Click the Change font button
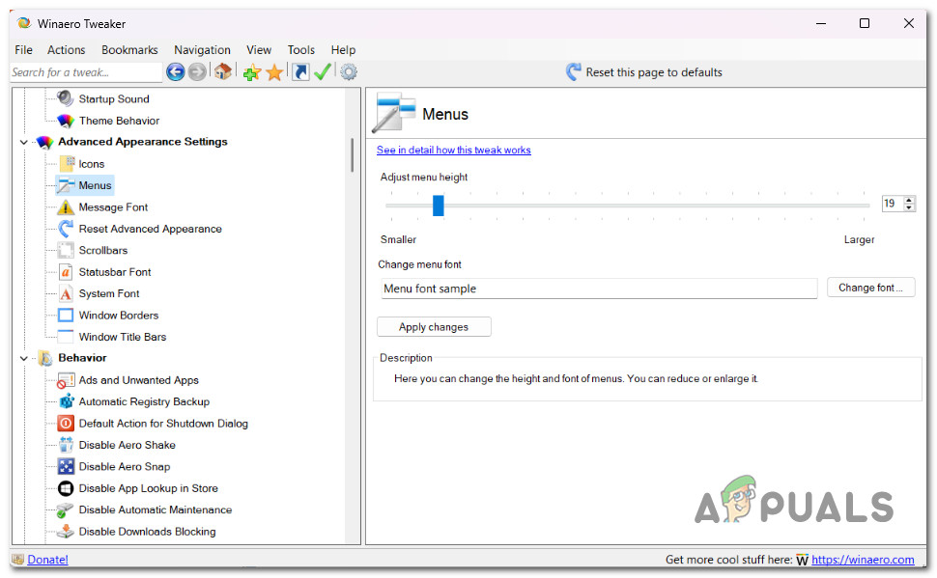Screen dimensions: 937x578 870,288
